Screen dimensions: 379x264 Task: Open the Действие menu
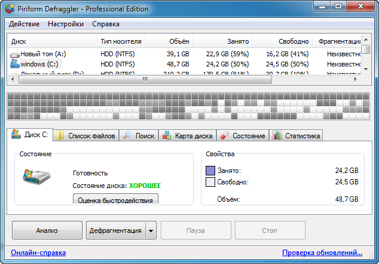(24, 24)
